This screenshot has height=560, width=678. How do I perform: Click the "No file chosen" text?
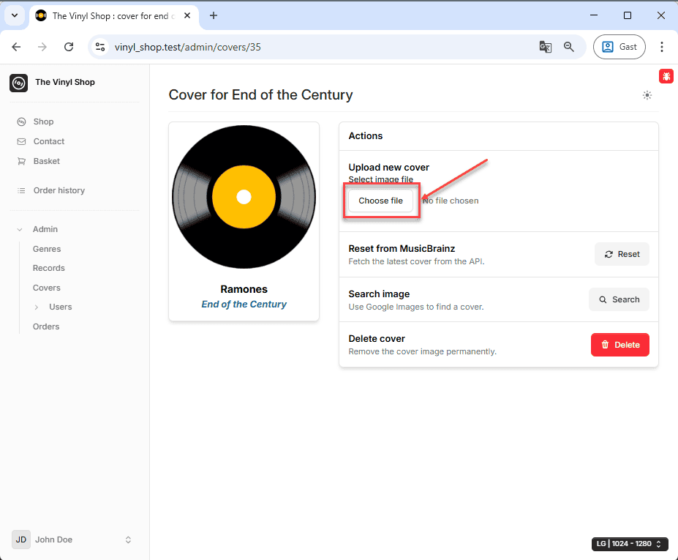pos(451,201)
